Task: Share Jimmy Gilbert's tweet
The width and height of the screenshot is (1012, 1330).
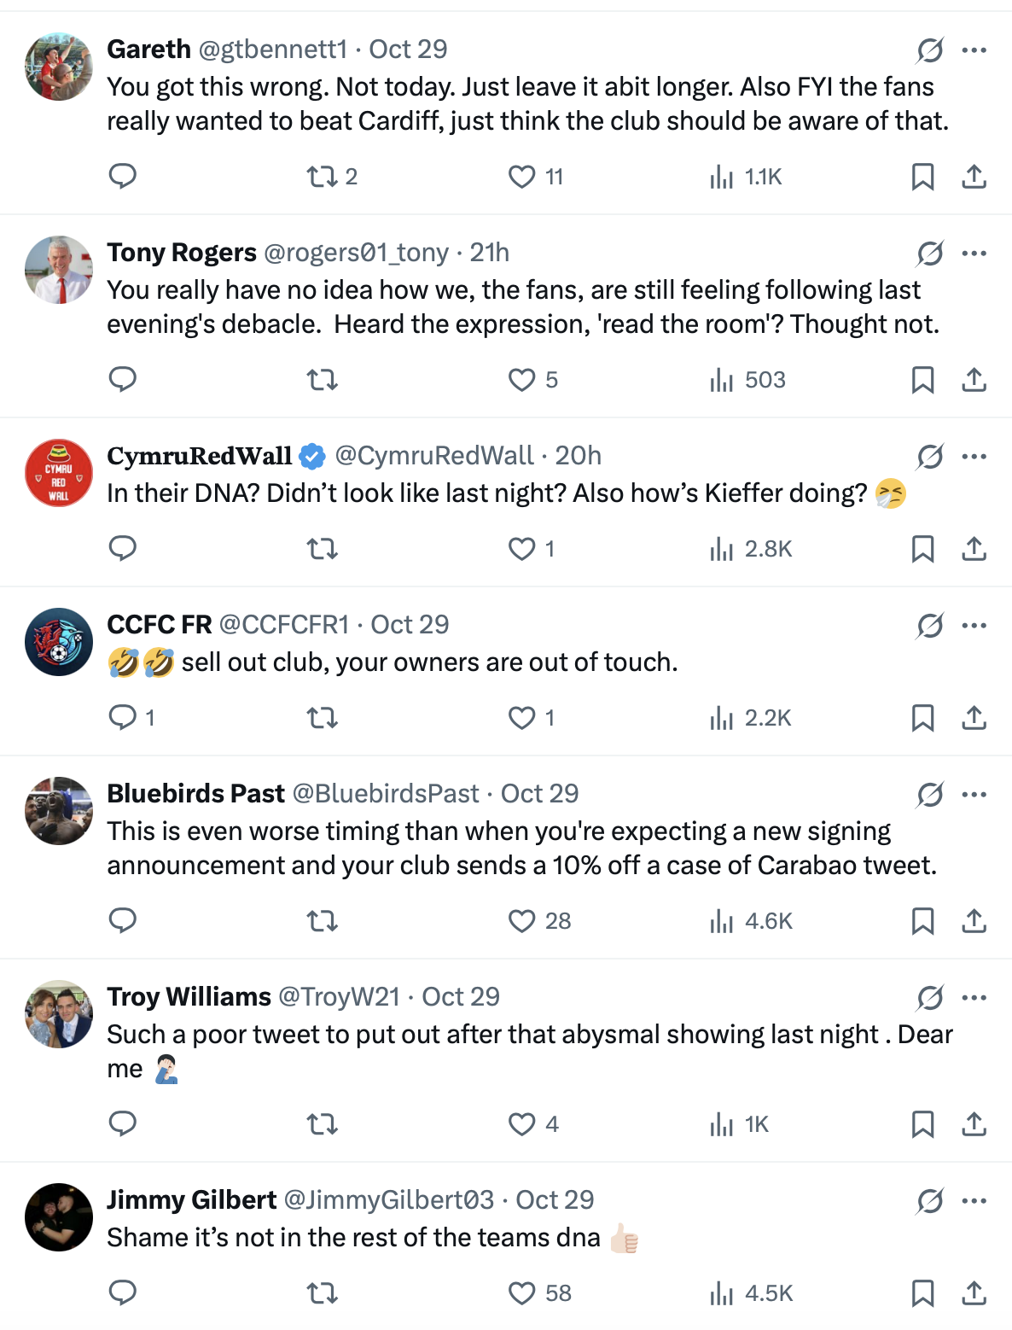Action: point(974,1293)
